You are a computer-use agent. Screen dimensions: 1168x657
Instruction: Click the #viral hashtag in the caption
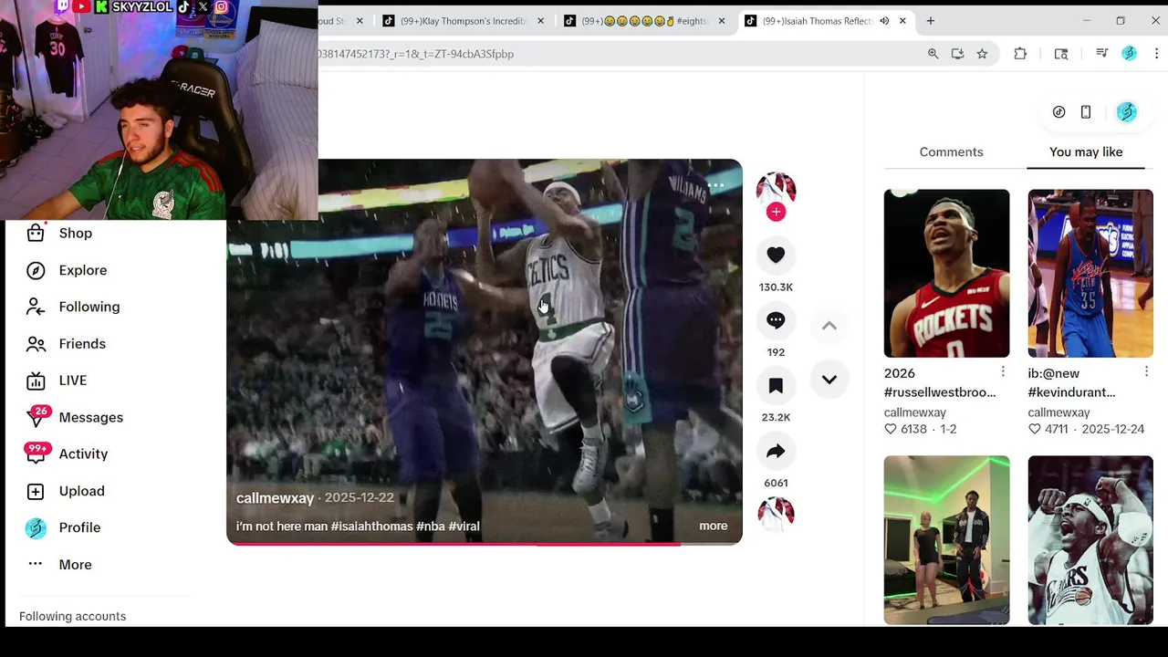point(464,527)
